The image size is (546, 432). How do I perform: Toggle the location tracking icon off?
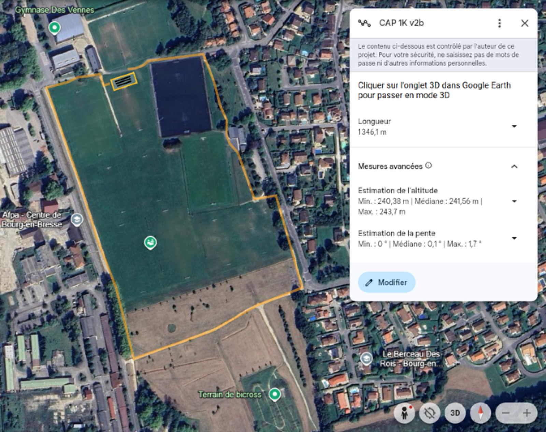click(x=430, y=413)
